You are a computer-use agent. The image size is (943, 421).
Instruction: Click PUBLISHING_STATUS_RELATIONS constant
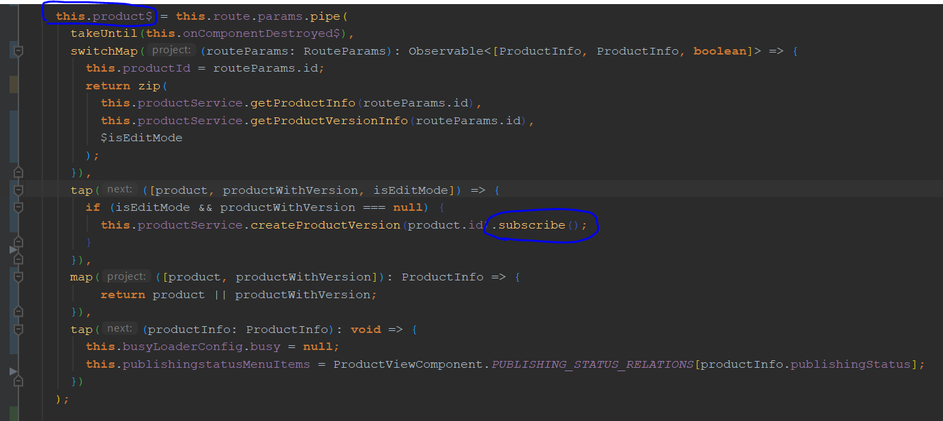click(x=592, y=364)
